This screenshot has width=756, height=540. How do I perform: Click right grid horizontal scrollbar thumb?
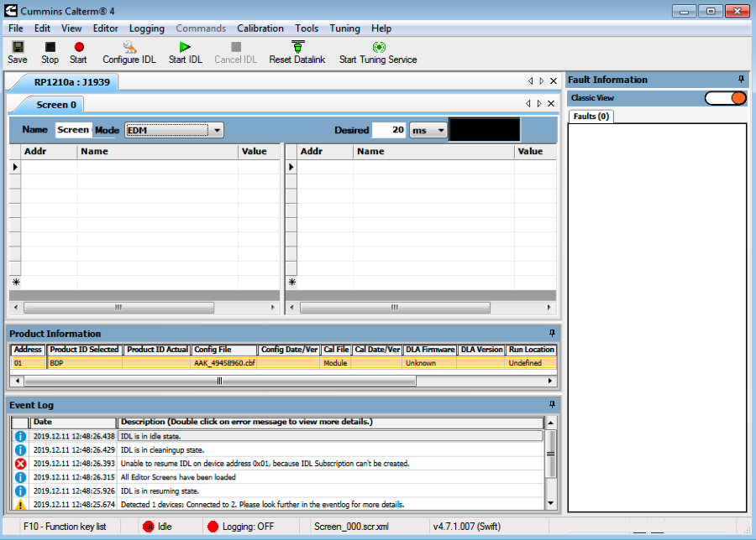coord(395,307)
